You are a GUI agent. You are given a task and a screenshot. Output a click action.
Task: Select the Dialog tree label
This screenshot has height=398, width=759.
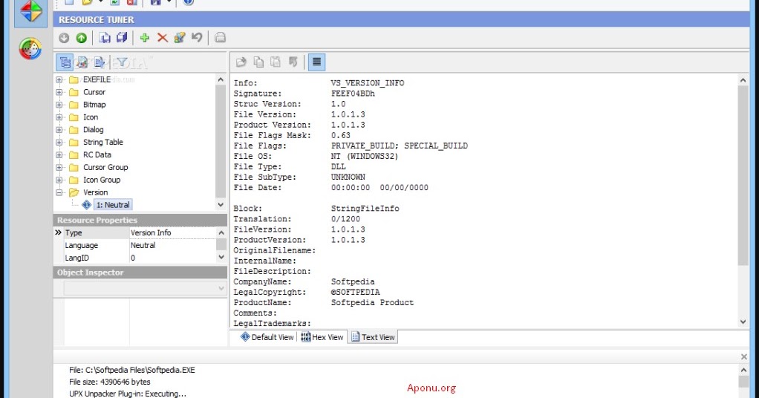pyautogui.click(x=94, y=130)
